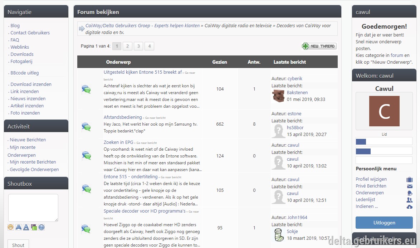The image size is (420, 248).
Task: Open the Afstandsbediening thread title
Action: 123,117
